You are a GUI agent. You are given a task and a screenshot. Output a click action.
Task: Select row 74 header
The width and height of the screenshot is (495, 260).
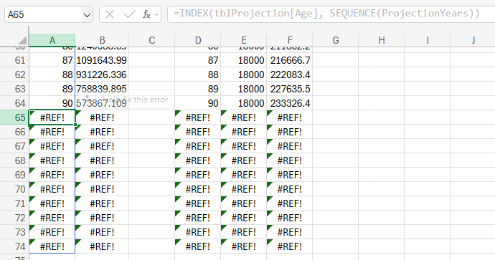coord(14,246)
